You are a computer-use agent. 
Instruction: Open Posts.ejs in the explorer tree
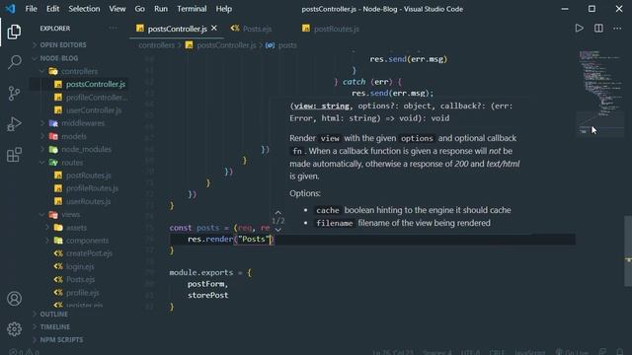pos(80,279)
